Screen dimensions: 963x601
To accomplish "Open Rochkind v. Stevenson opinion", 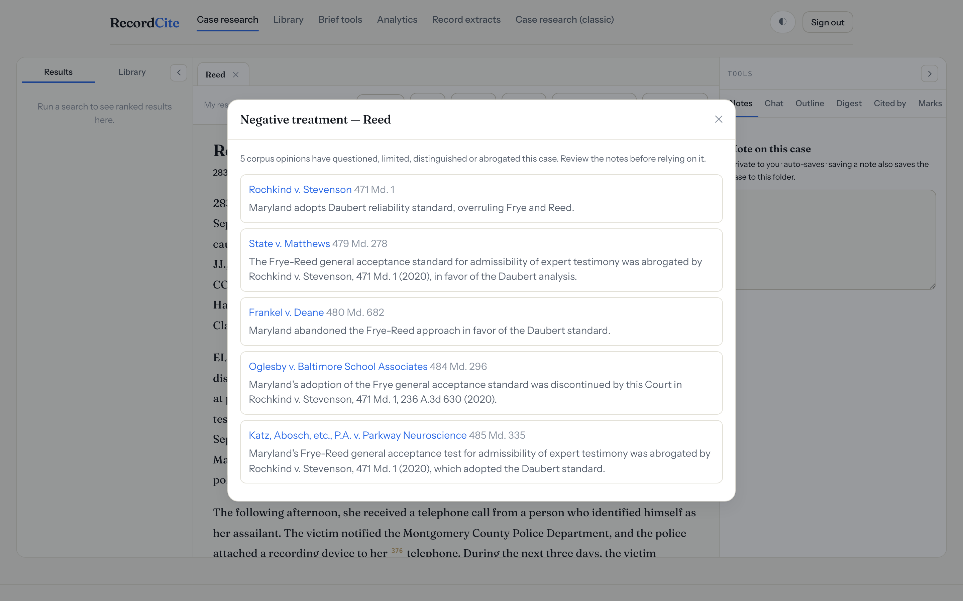I will 300,190.
